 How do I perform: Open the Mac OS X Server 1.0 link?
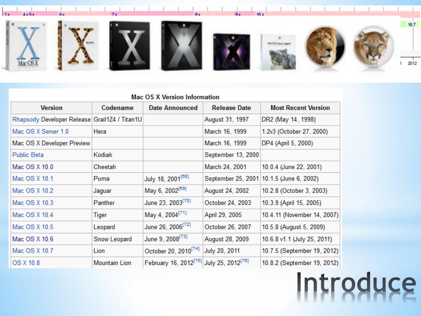pyautogui.click(x=40, y=131)
